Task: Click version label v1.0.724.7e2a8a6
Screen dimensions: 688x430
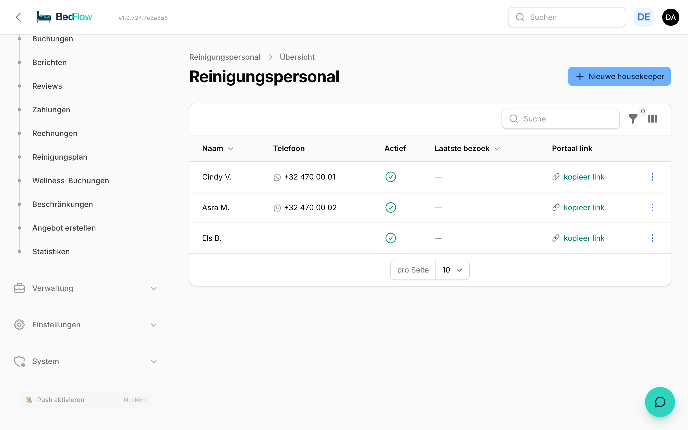Action: coord(143,18)
